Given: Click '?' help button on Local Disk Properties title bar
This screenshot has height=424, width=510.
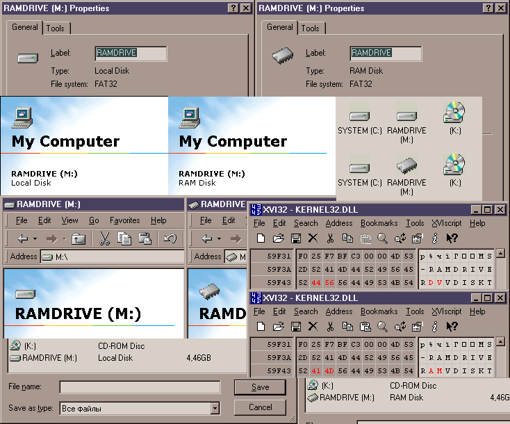Looking at the screenshot, I should [x=233, y=8].
